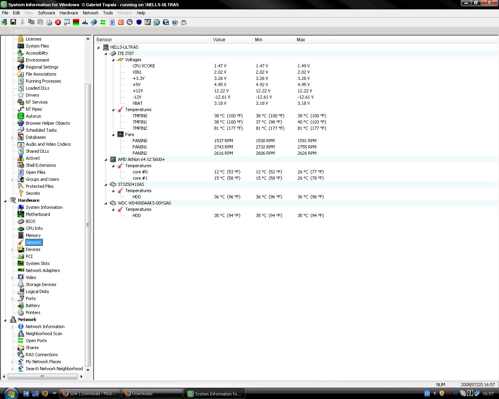Select System Information under Hardware
499x399 pixels.
(44, 207)
